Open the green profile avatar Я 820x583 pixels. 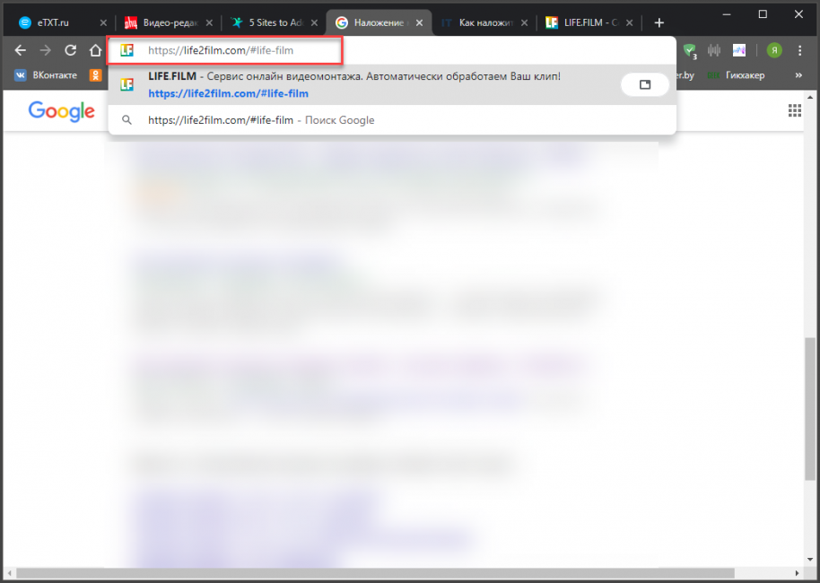pyautogui.click(x=774, y=50)
